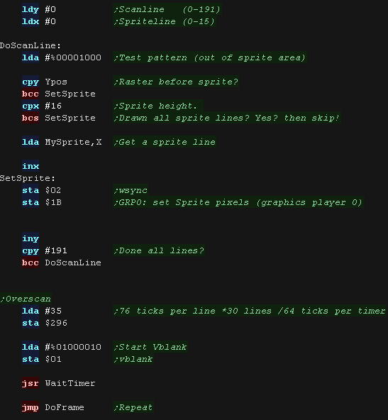Click the bcc DoScanLine branch target
This screenshot has height=420, width=388.
coord(73,262)
